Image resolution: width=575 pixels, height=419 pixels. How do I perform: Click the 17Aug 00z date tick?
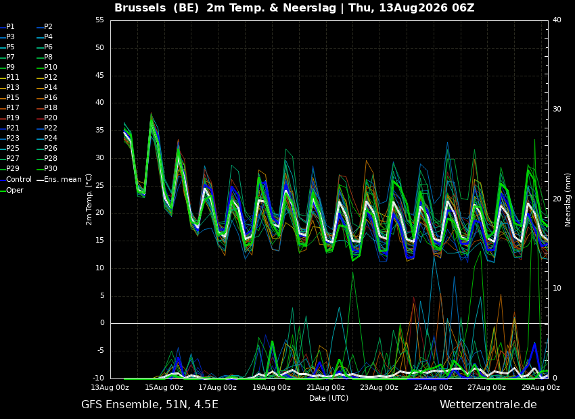(218, 387)
